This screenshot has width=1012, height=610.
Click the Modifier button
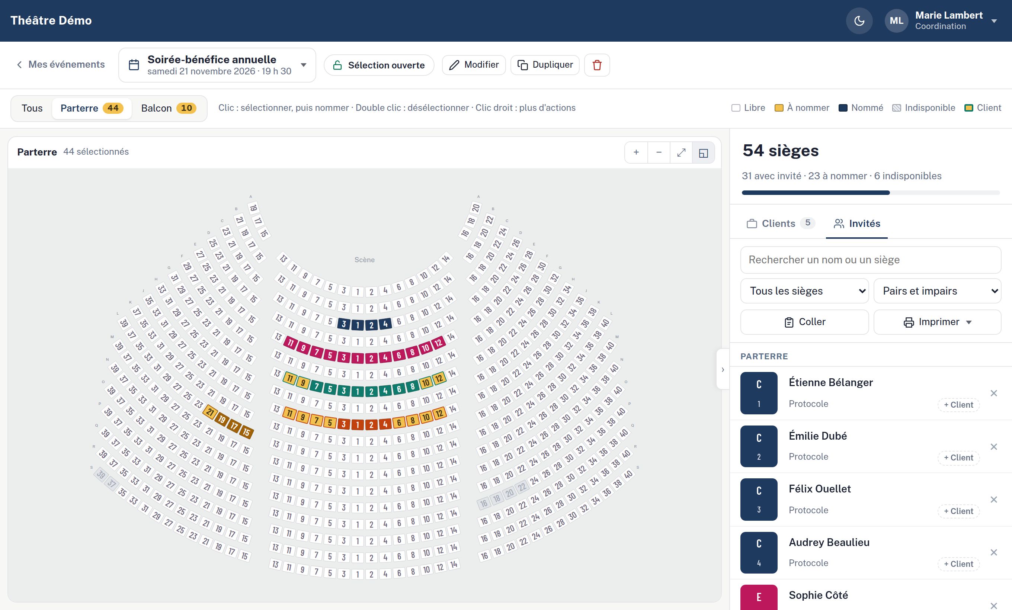coord(474,65)
